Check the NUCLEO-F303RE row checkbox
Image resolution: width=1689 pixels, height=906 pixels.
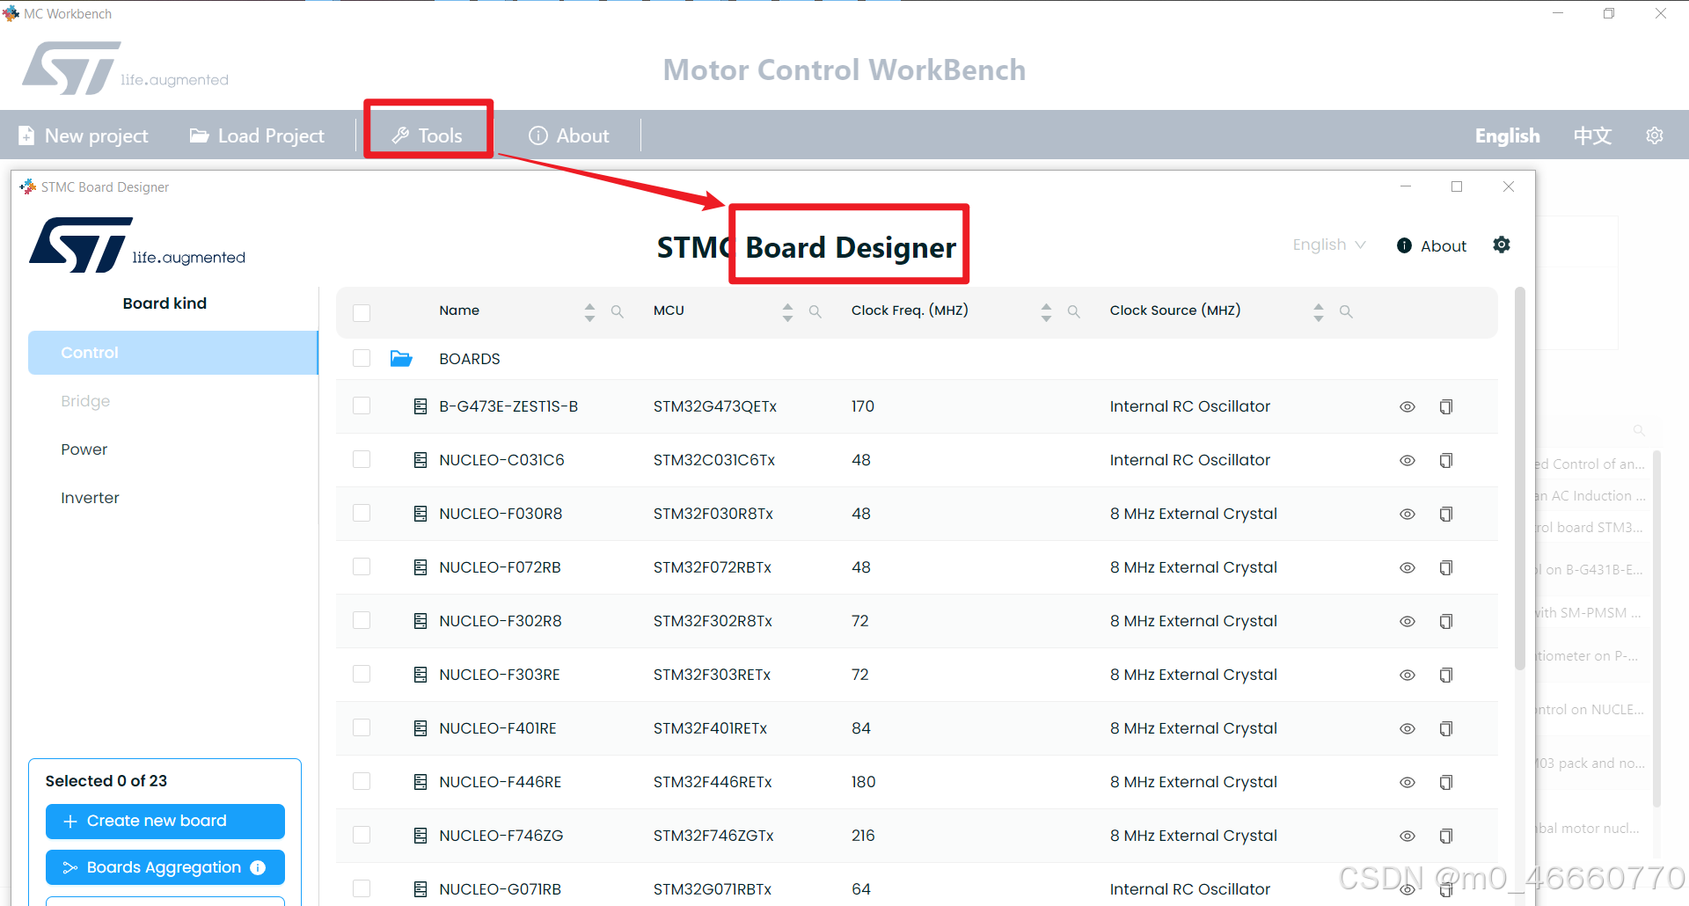click(362, 674)
